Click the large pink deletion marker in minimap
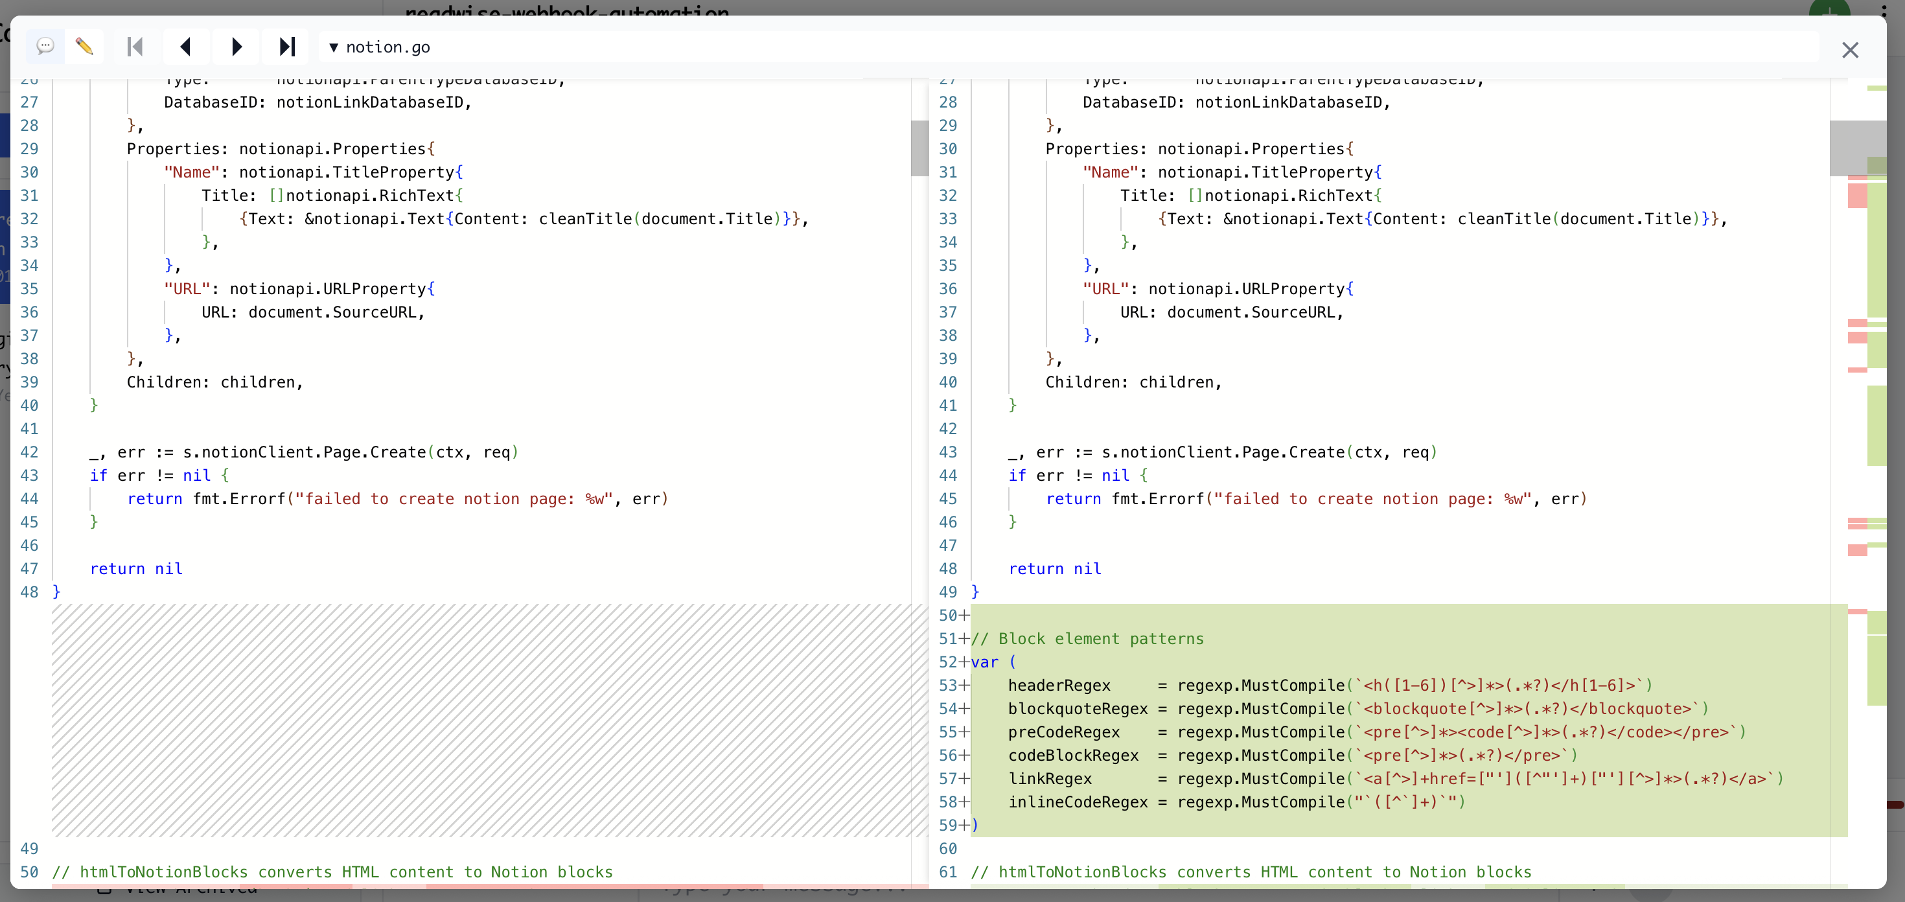1905x902 pixels. coord(1857,195)
